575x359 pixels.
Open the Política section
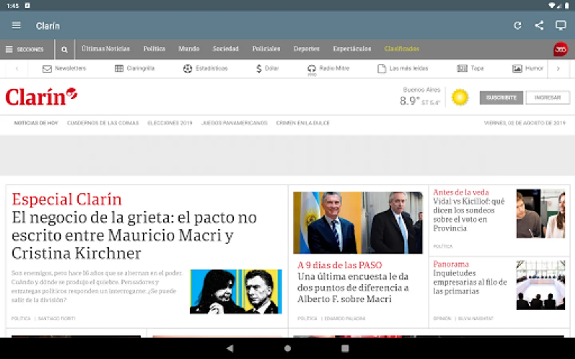(x=155, y=49)
